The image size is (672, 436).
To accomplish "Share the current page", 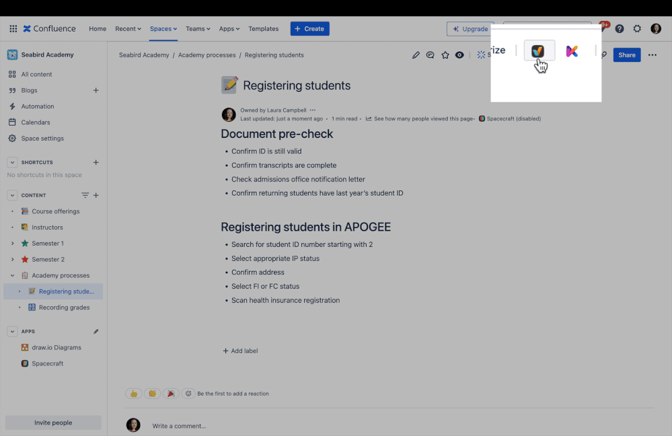I will click(x=626, y=54).
